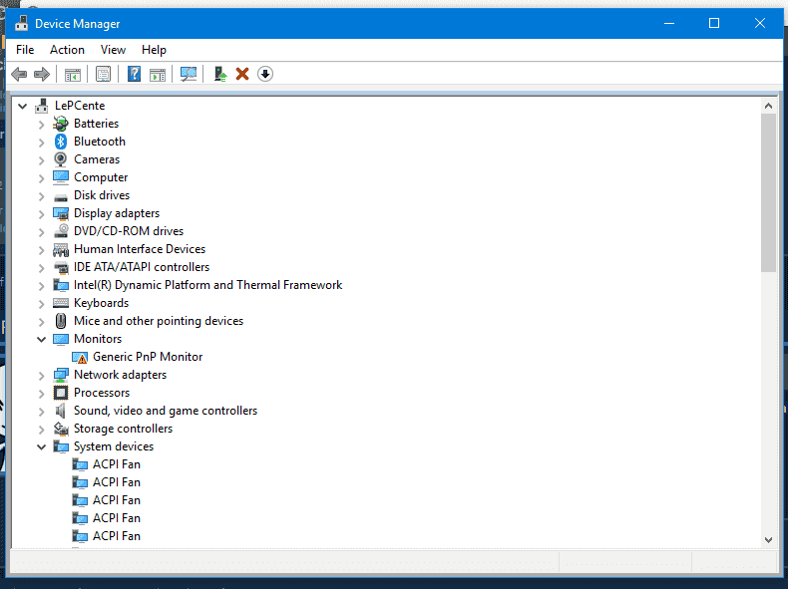
Task: Open the Help menu
Action: click(x=154, y=50)
